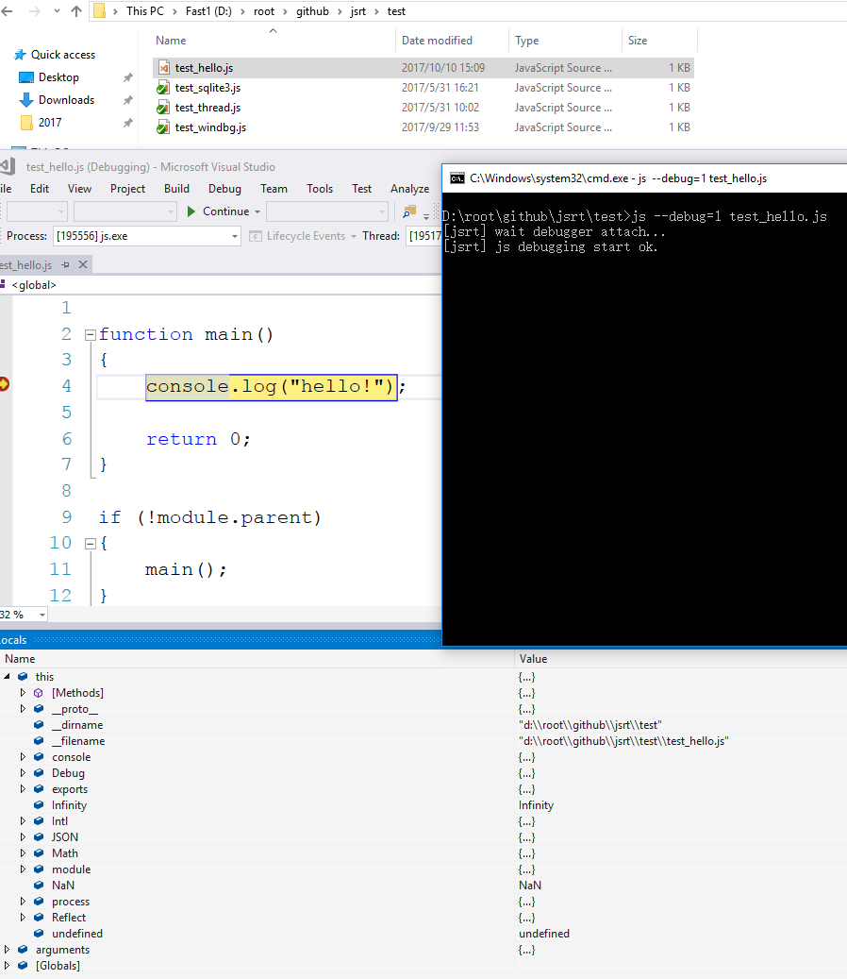Click the Desktop folder icon in sidebar

click(x=26, y=77)
